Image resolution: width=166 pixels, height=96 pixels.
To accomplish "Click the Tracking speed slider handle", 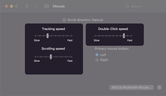I will click(x=48, y=36).
